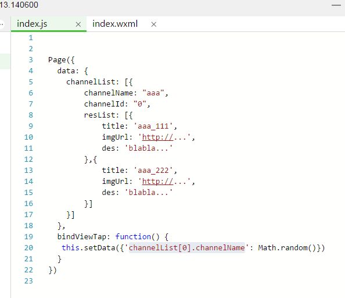This screenshot has width=345, height=298.
Task: Click line number 23 in gutter
Action: 28,281
